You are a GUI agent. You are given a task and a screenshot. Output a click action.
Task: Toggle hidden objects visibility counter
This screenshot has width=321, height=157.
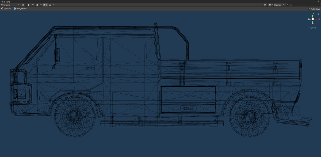[45, 5]
